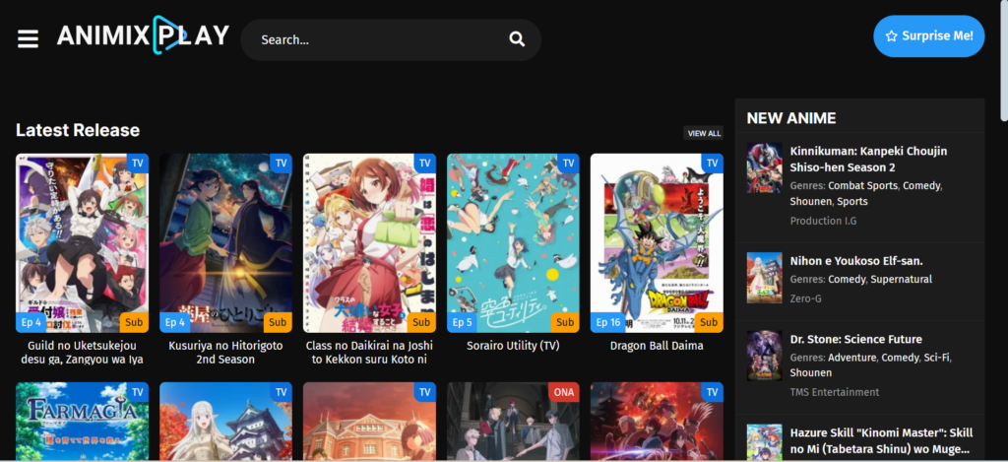This screenshot has height=462, width=1008.
Task: Click the AnimixPlay logo
Action: pyautogui.click(x=143, y=34)
